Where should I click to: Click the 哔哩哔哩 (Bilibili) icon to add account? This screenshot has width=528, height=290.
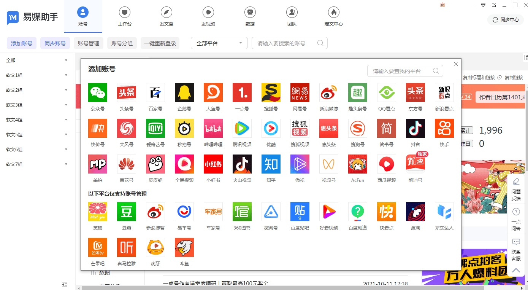tap(213, 128)
